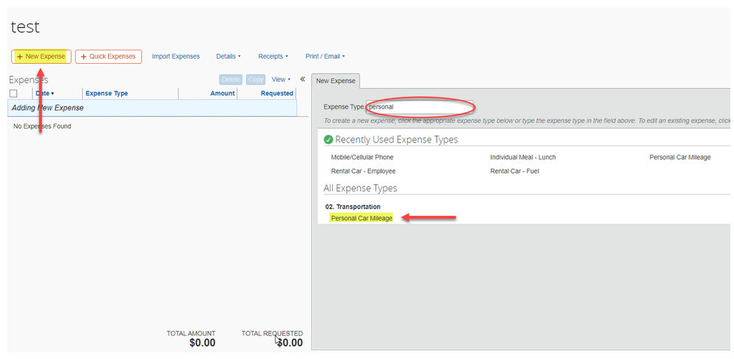Sort by Requested column header

(277, 93)
